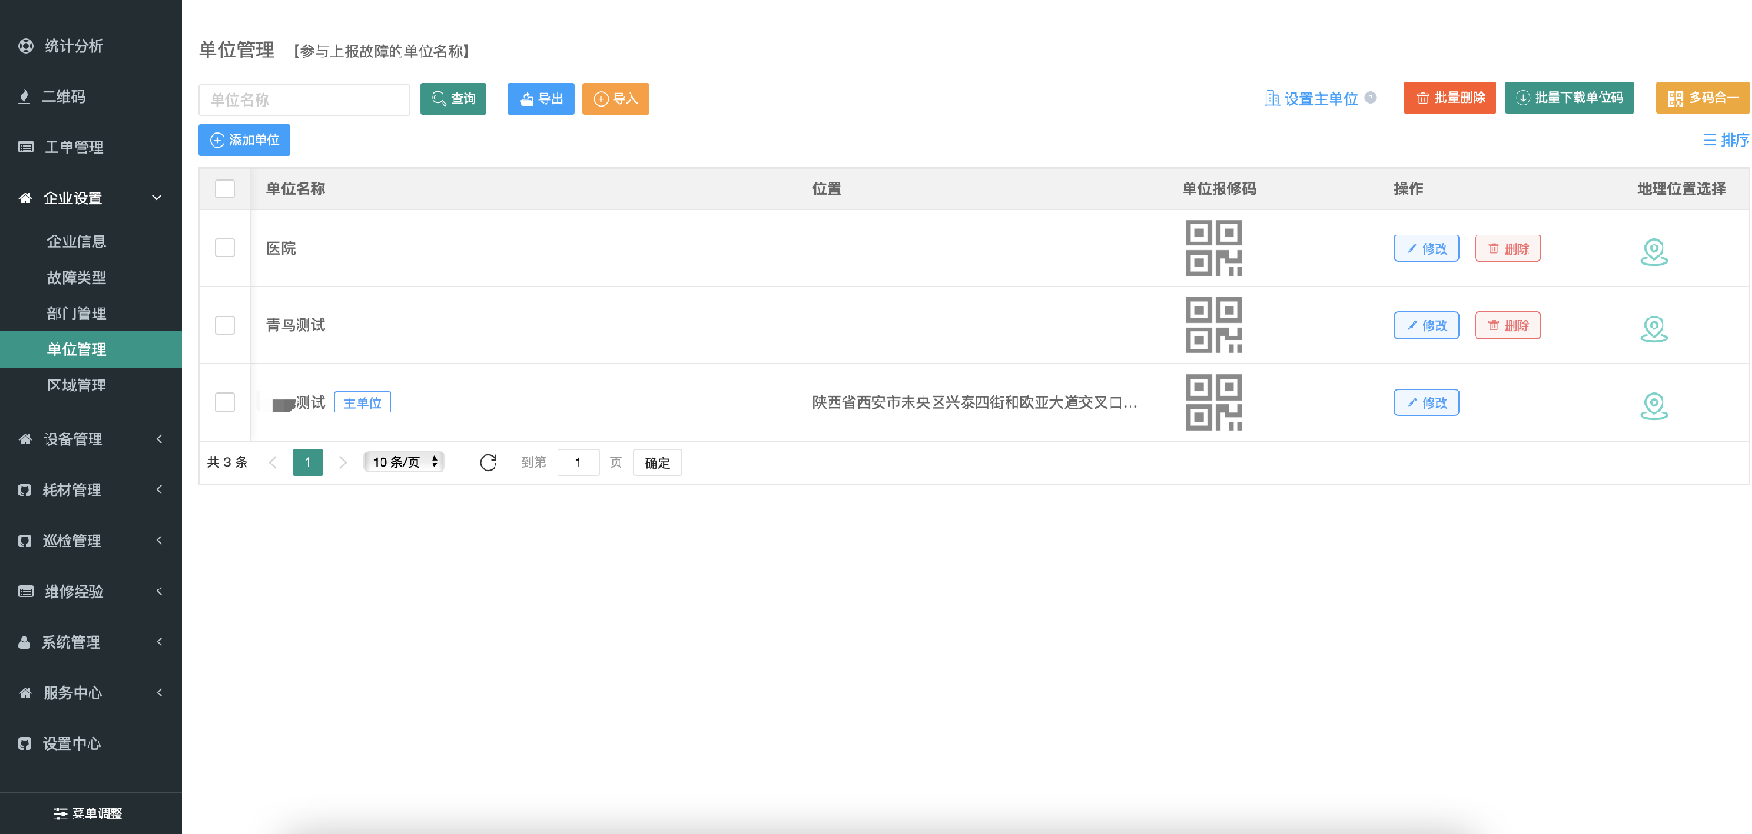This screenshot has width=1752, height=834.
Task: Go to 故障类型 page
Action: [77, 277]
